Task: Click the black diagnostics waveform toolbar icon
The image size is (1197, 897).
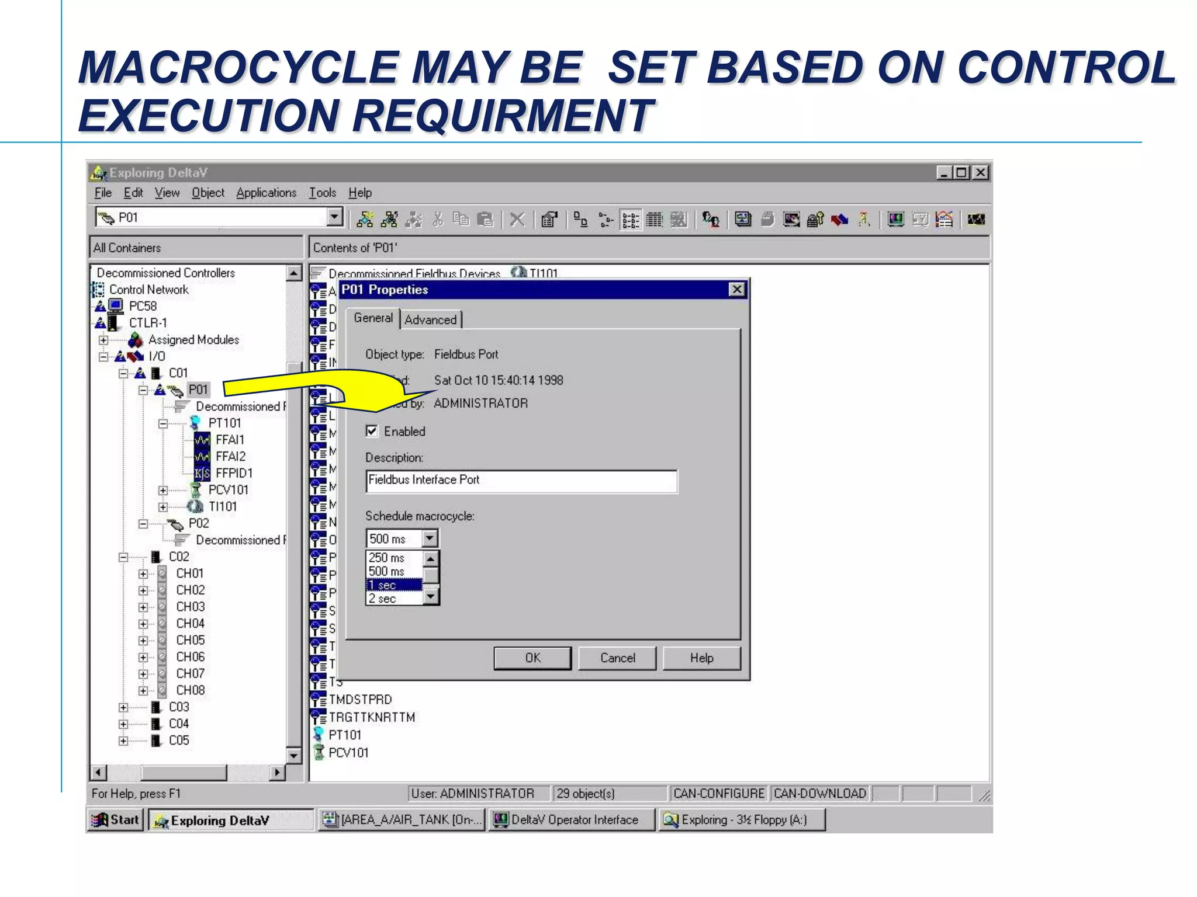Action: point(976,220)
